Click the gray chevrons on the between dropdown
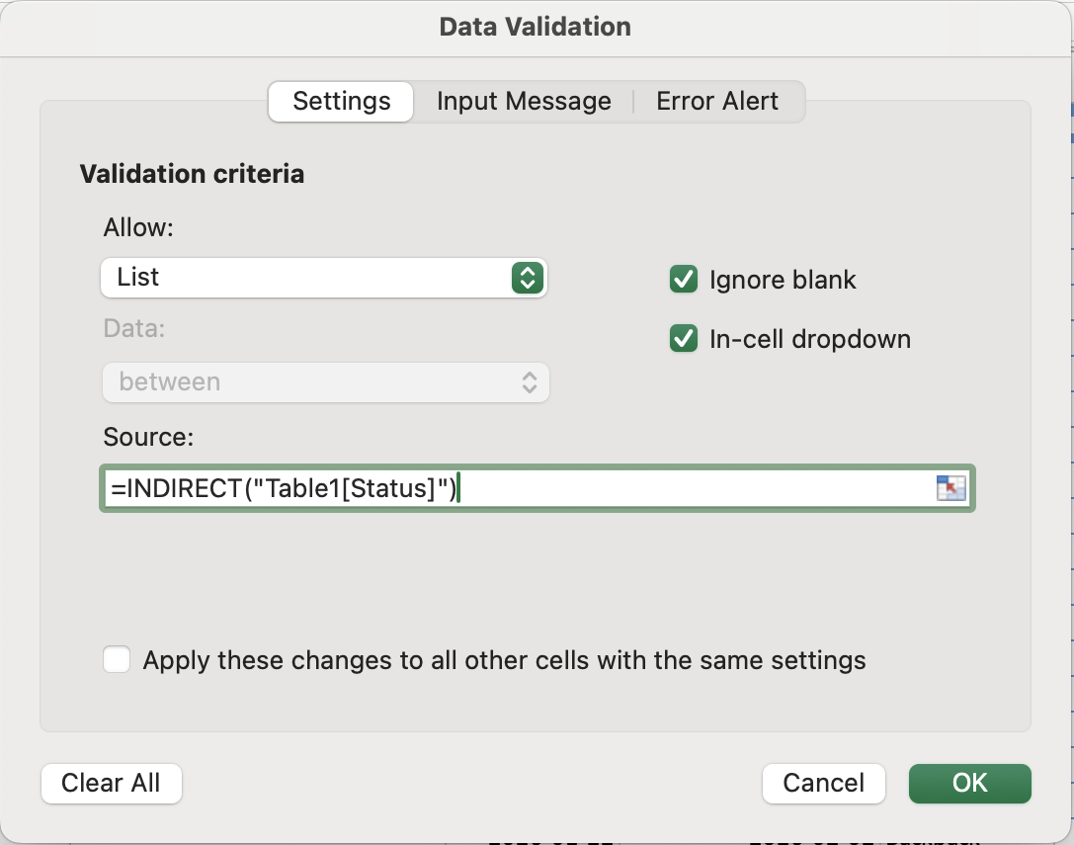The width and height of the screenshot is (1074, 845). tap(530, 381)
